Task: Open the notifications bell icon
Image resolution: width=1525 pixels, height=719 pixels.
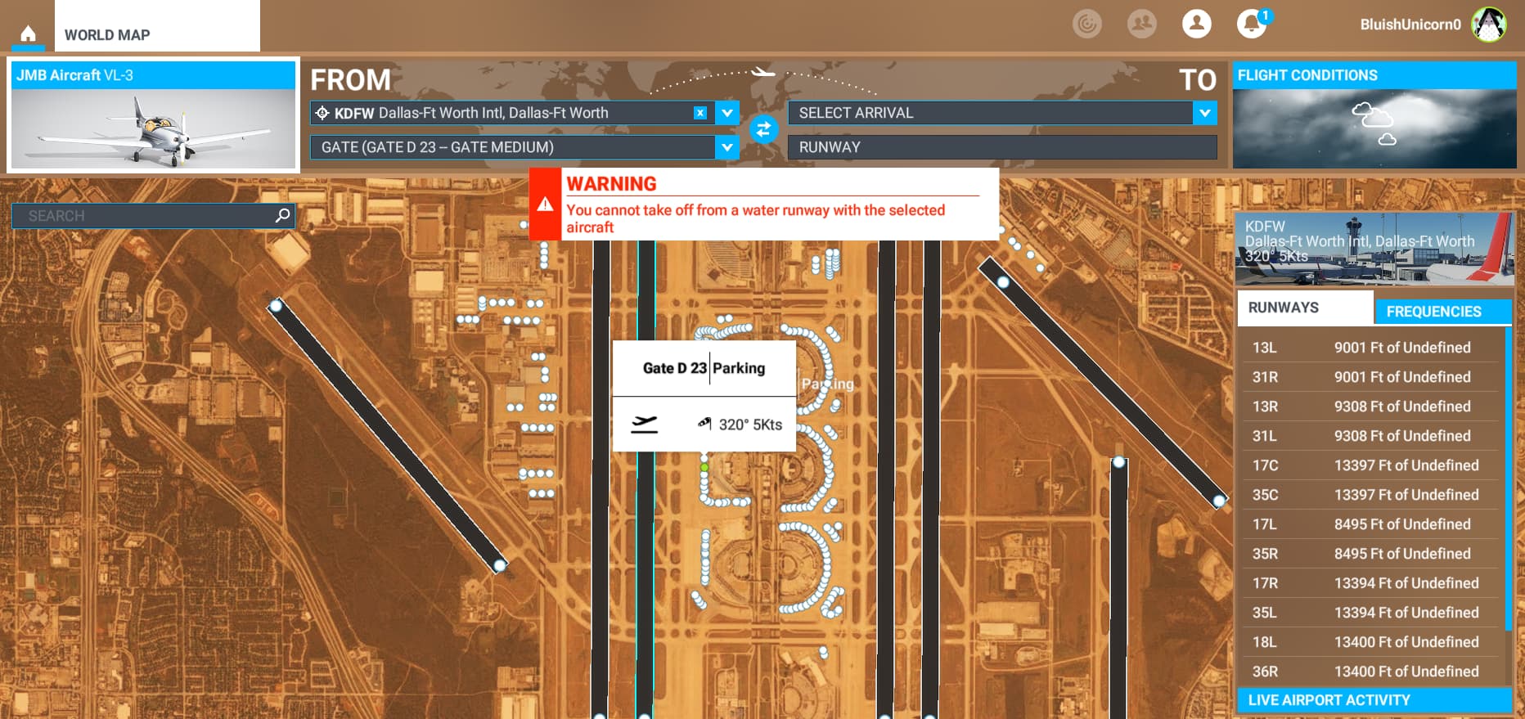Action: pyautogui.click(x=1251, y=24)
